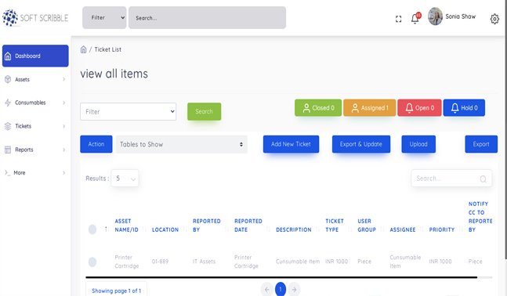The width and height of the screenshot is (507, 296).
Task: Click the More terminal icon
Action: 7,172
